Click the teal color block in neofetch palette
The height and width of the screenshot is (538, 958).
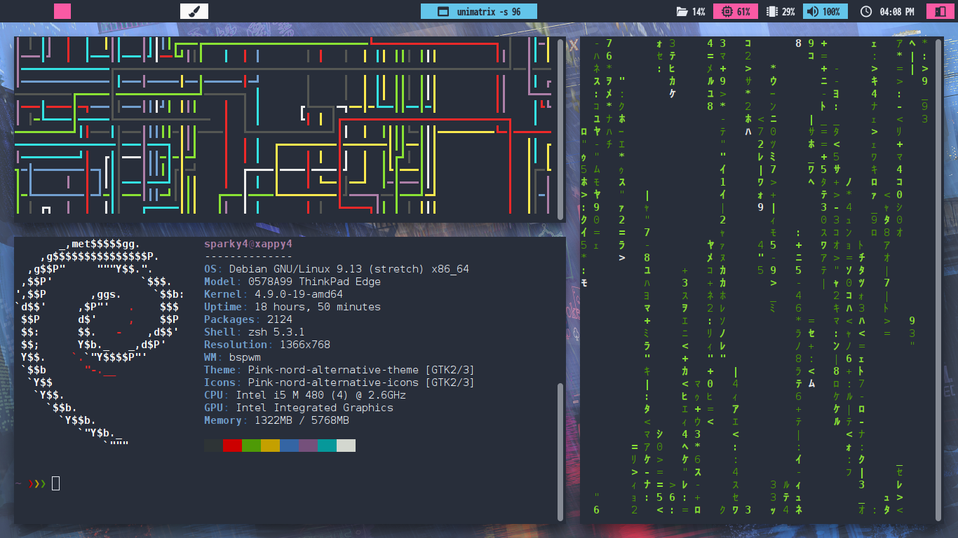tap(327, 446)
